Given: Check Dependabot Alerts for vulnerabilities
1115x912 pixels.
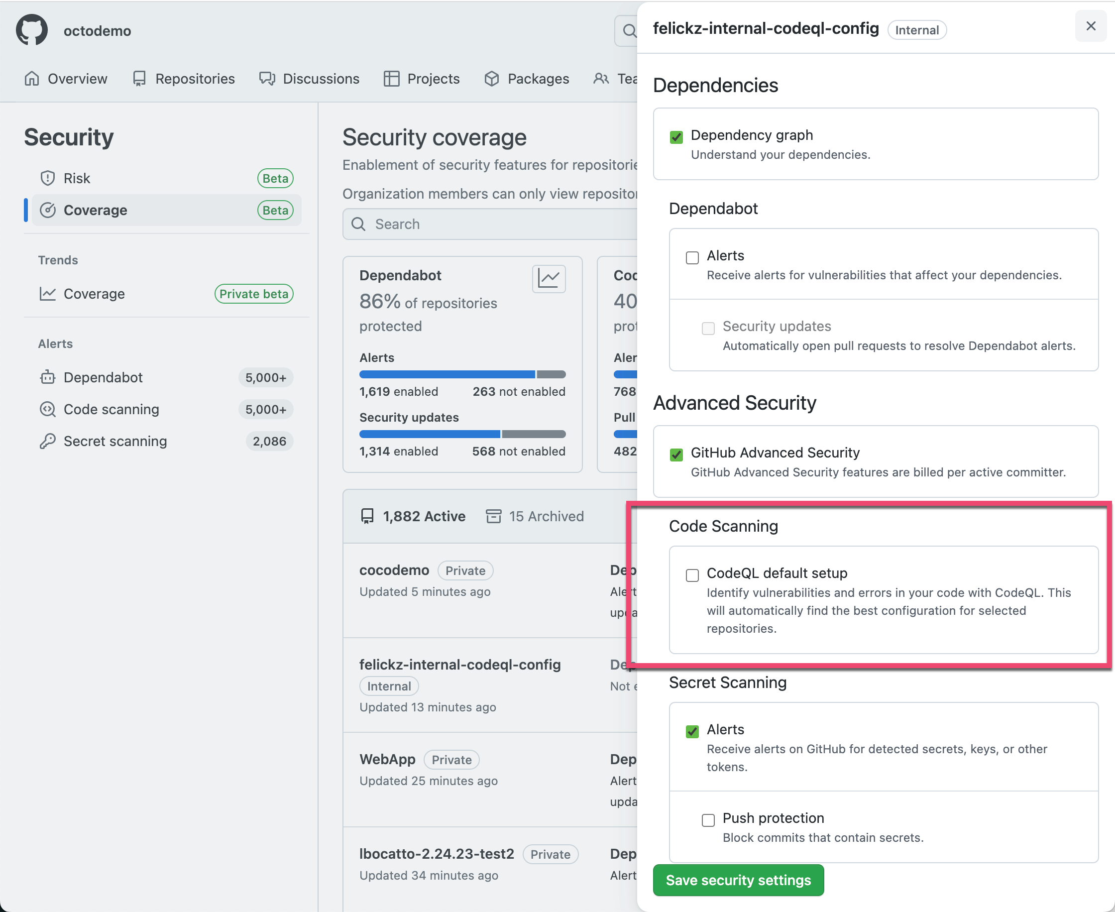Looking at the screenshot, I should coord(692,257).
